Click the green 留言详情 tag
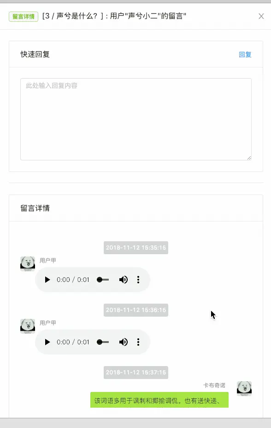 click(24, 17)
